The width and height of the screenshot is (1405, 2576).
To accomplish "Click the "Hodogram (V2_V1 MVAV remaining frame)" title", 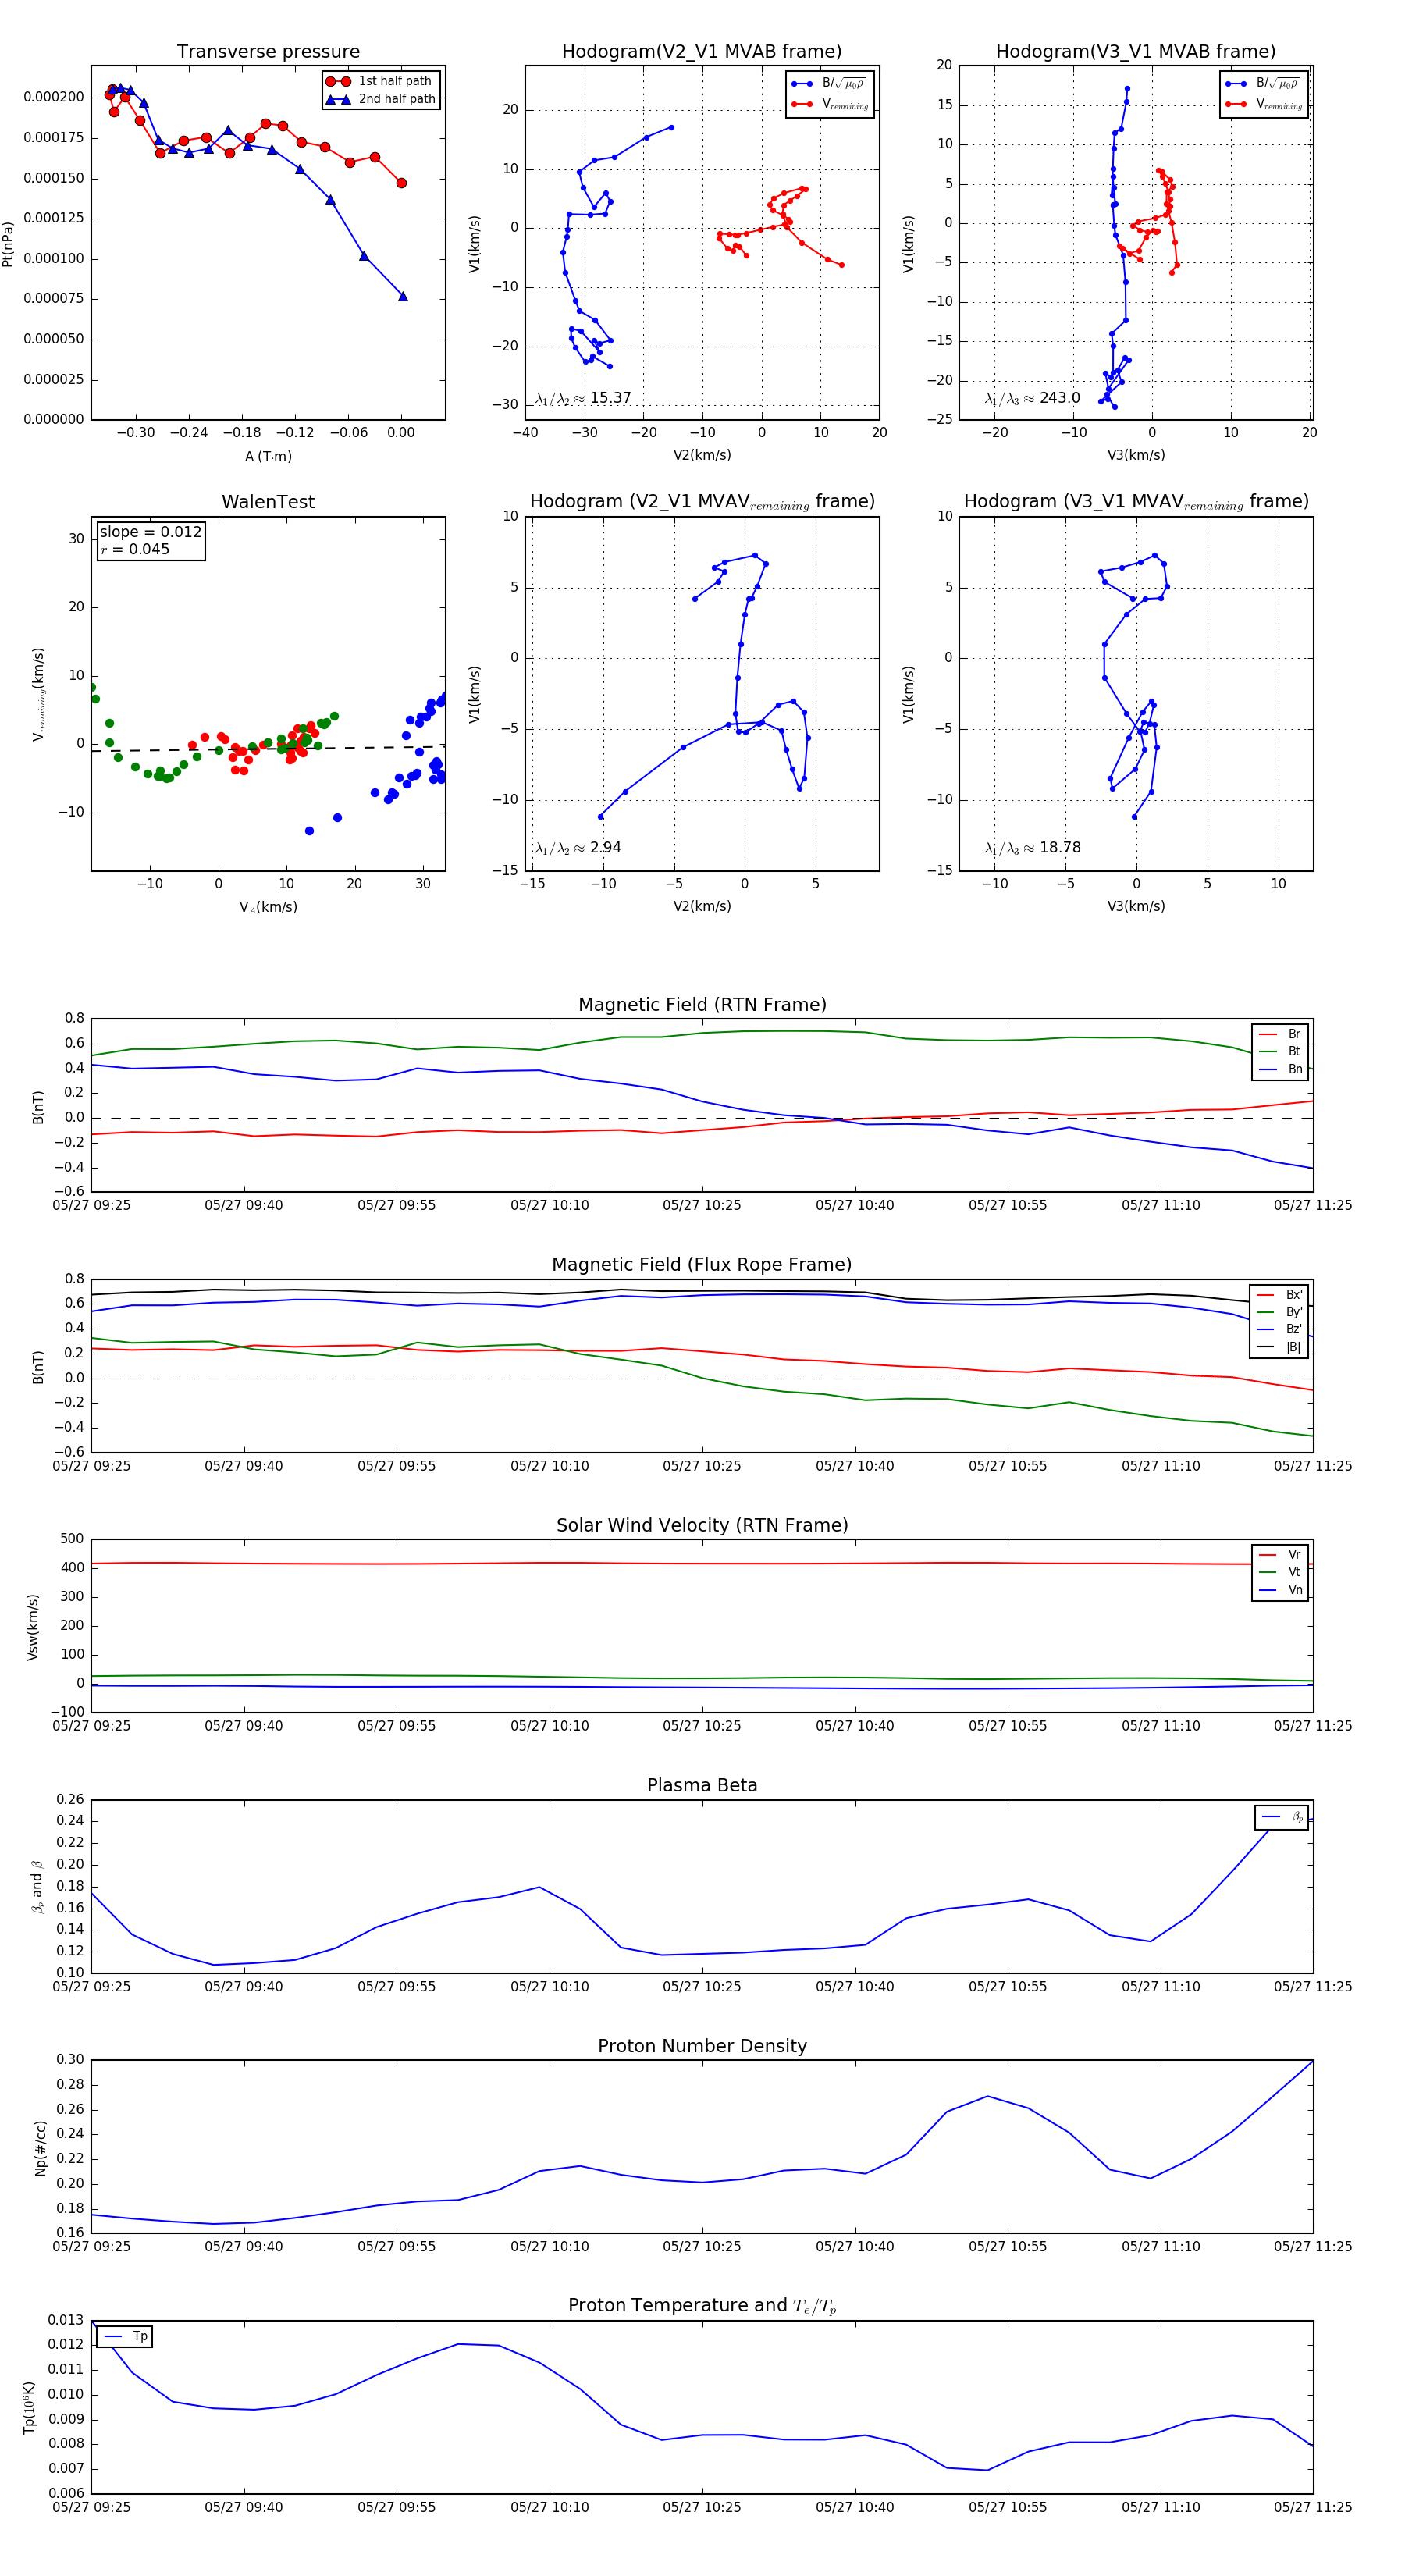I will (x=702, y=502).
